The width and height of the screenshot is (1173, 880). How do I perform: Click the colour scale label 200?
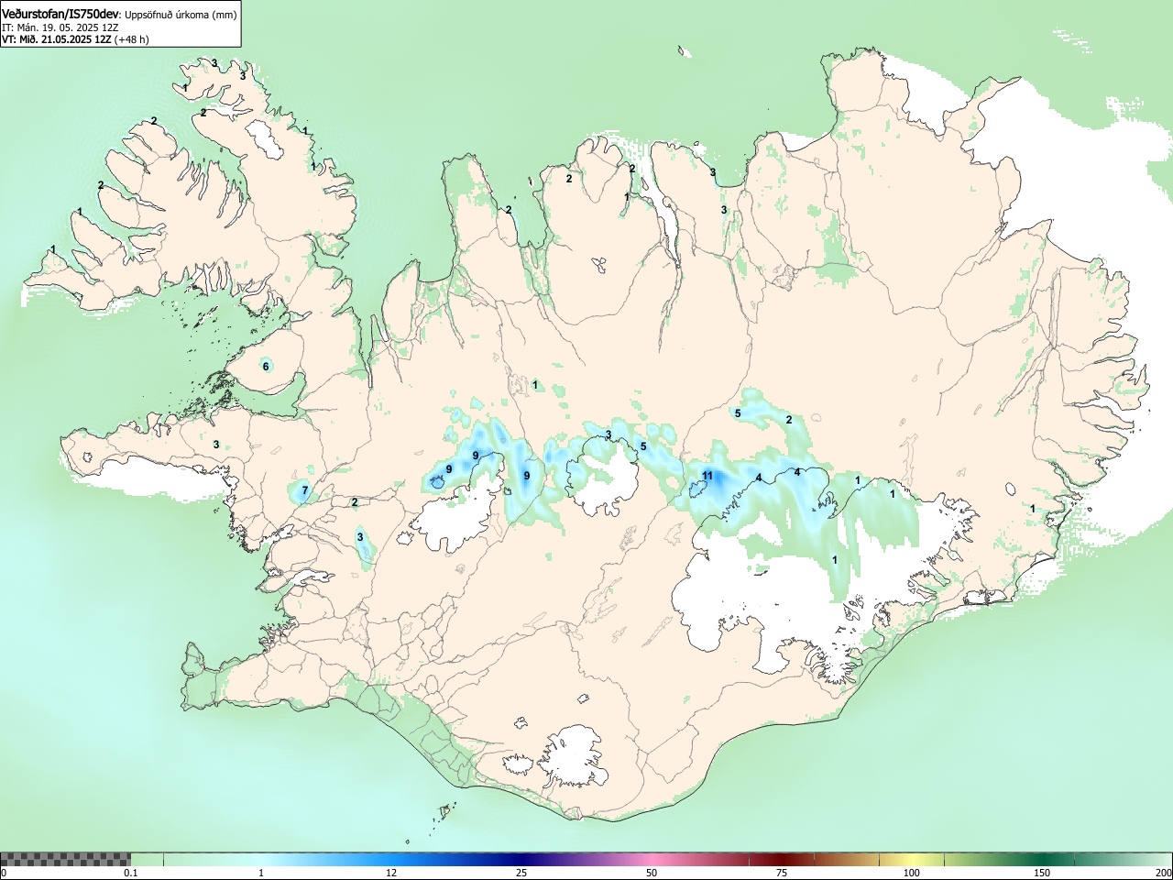tap(1163, 873)
